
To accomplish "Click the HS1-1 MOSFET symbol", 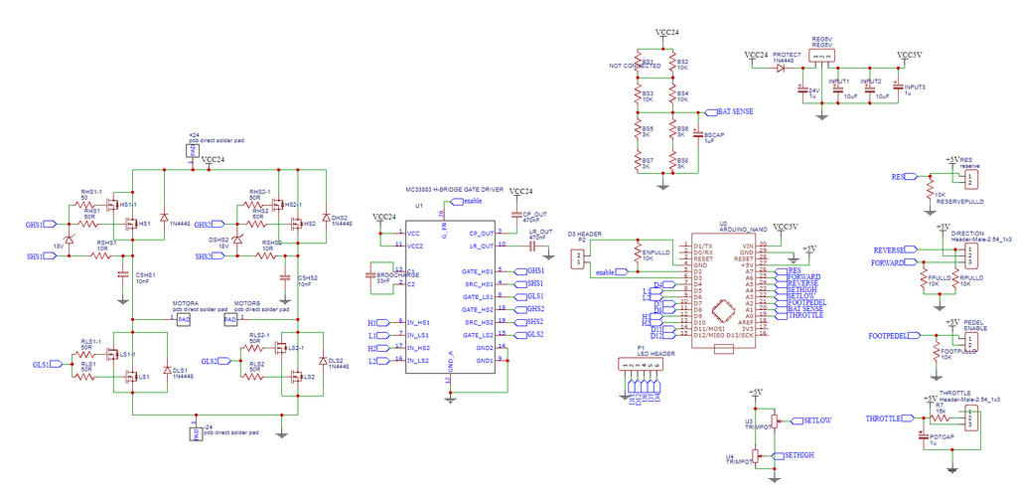I will pyautogui.click(x=112, y=205).
